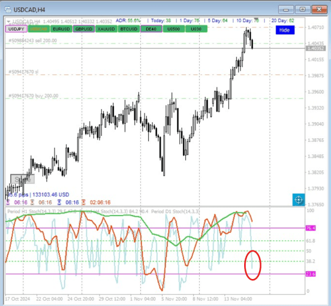Click the blue hourglass timer icon
This screenshot has height=306, width=331.
pyautogui.click(x=59, y=202)
